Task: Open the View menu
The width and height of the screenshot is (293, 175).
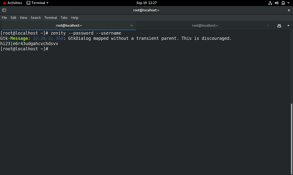Action: pos(23,18)
